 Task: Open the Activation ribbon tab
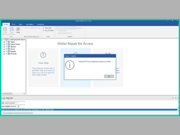coord(40,24)
